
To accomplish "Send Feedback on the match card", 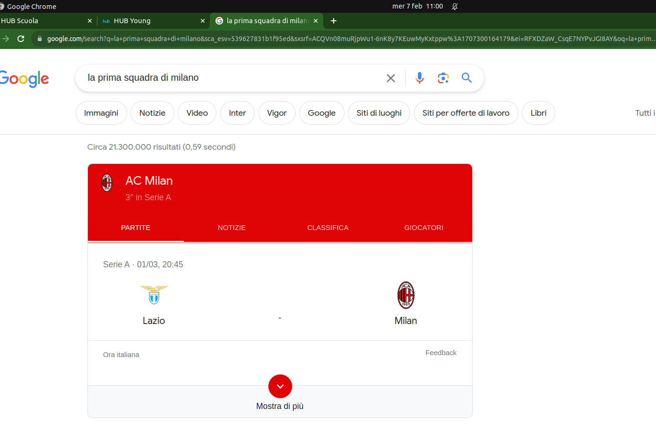I will 440,352.
